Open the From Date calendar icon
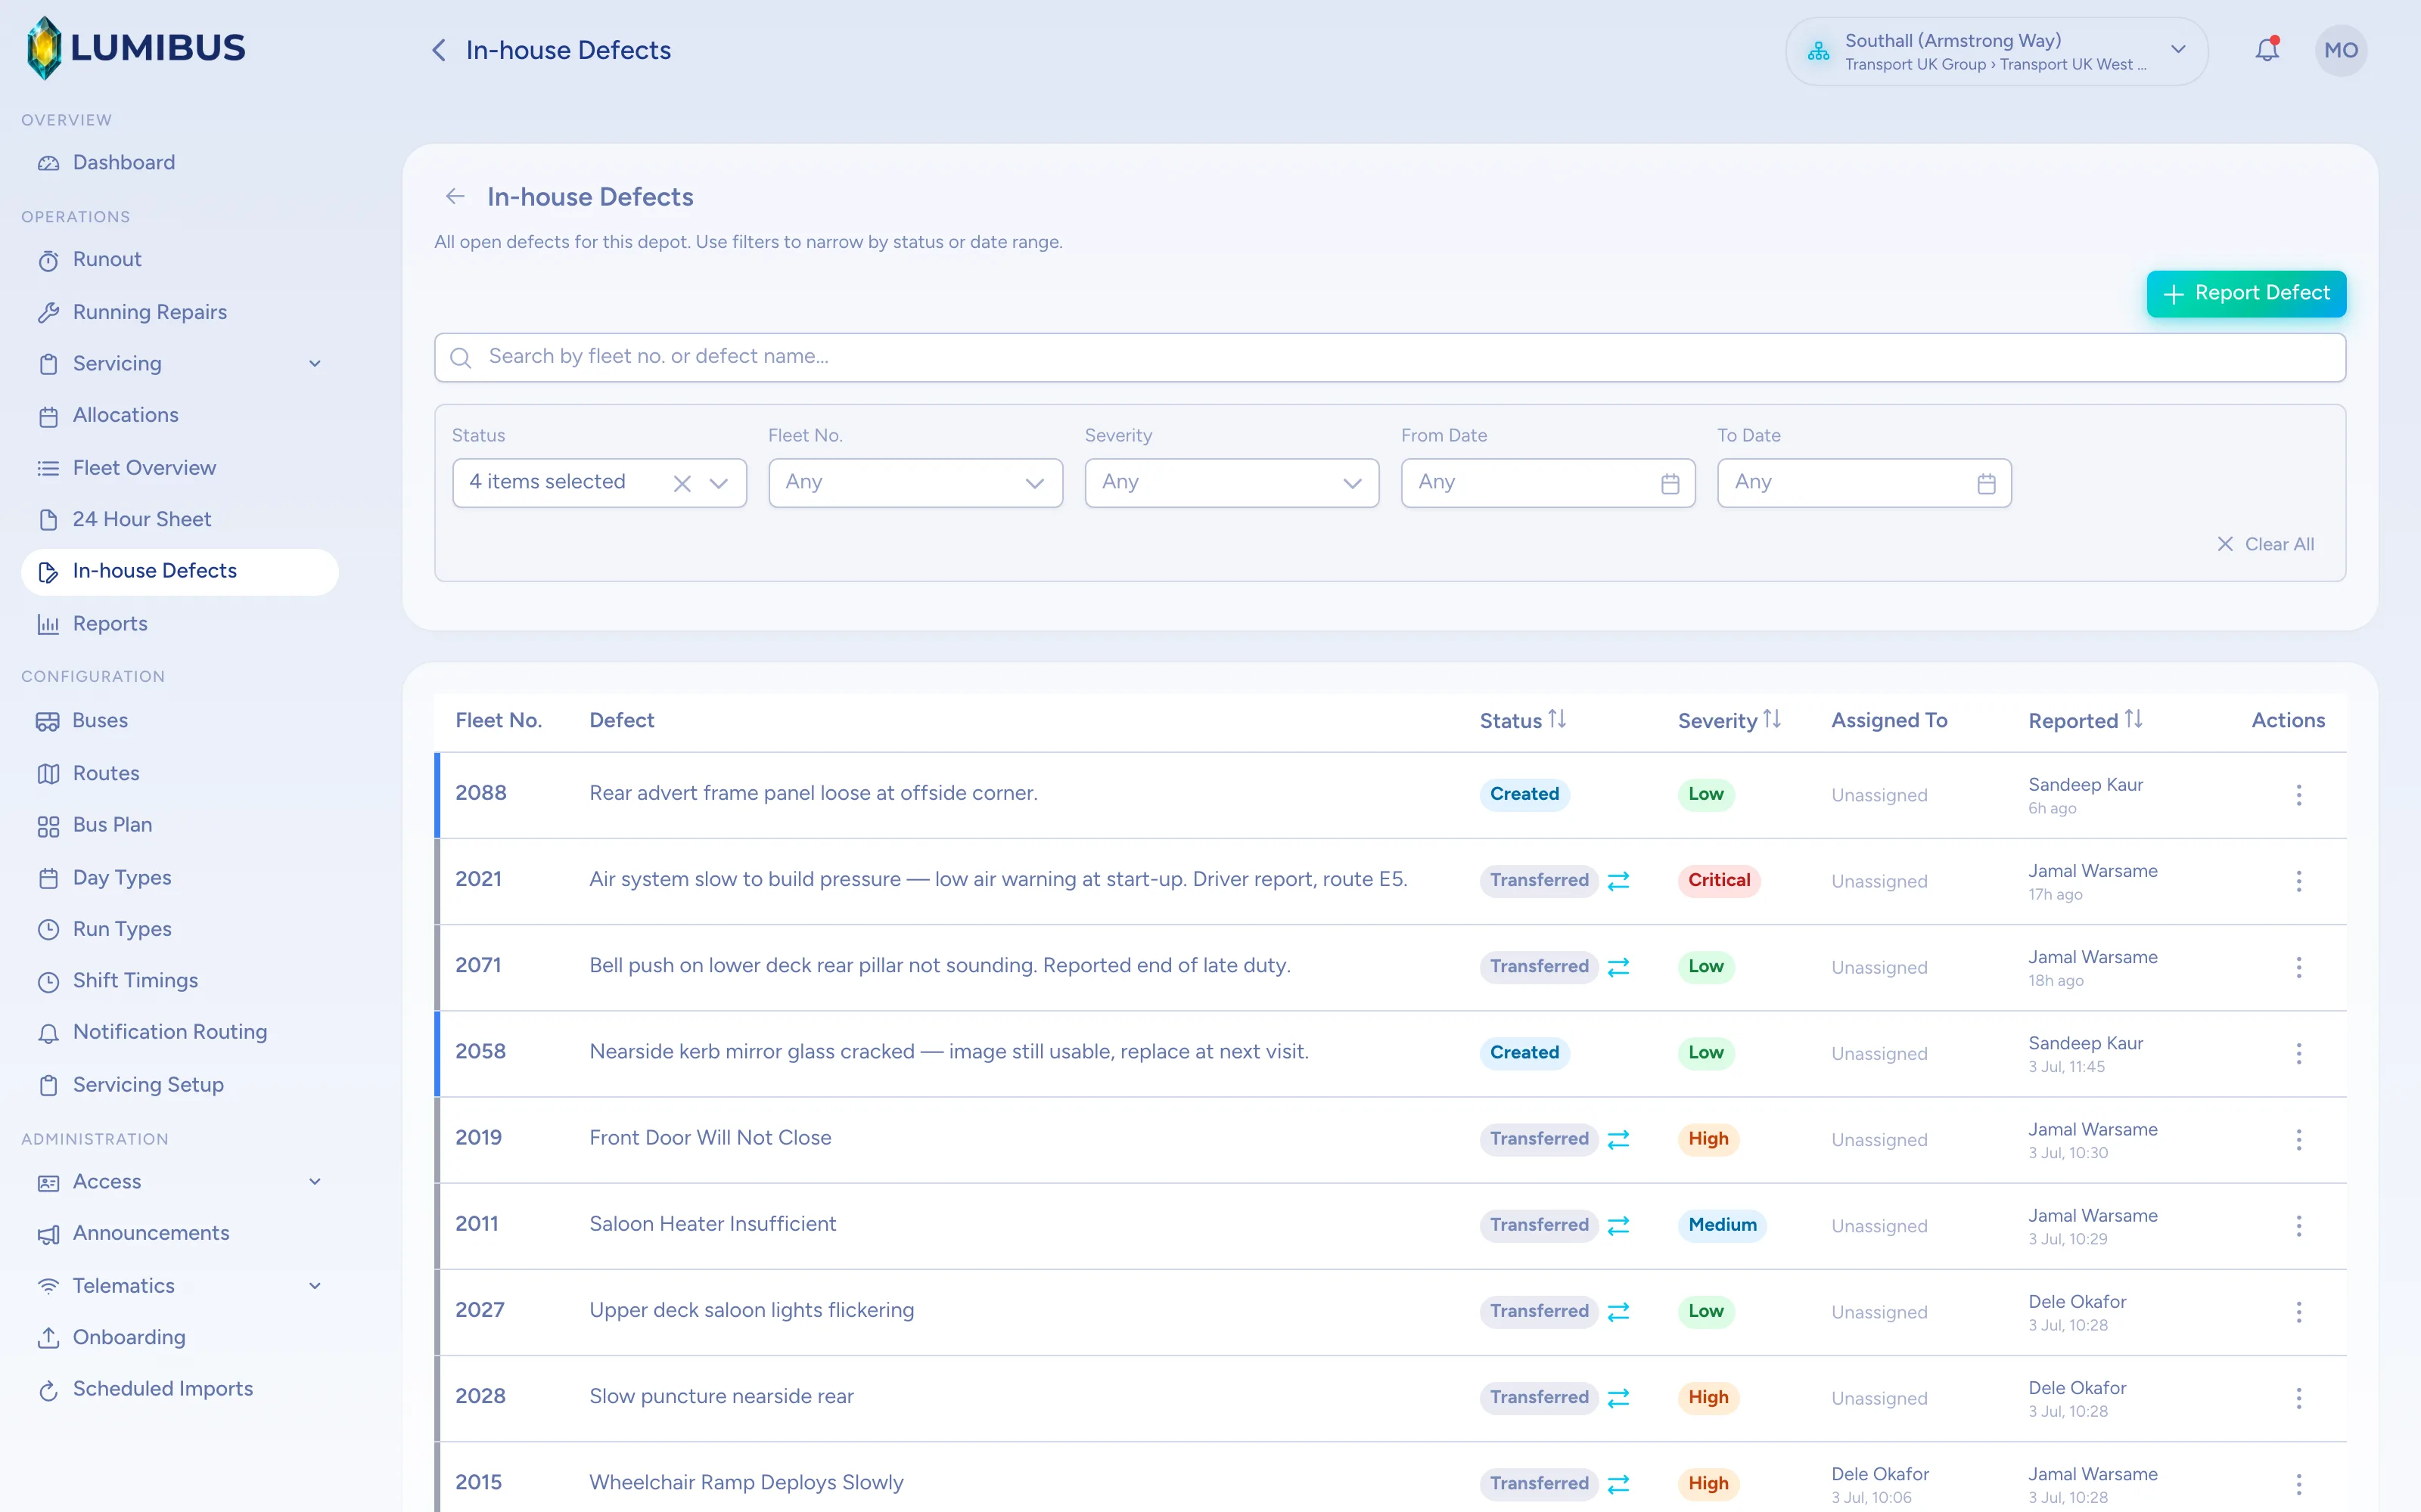 click(1670, 484)
